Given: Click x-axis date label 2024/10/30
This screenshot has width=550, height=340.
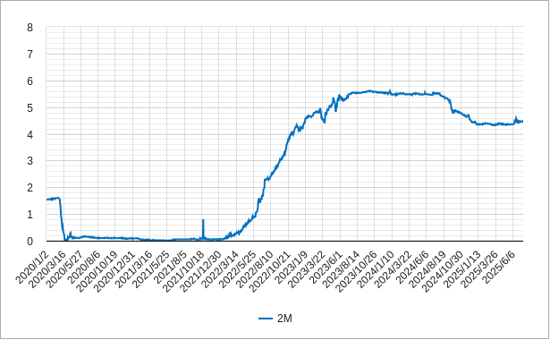Looking at the screenshot, I should (443, 272).
